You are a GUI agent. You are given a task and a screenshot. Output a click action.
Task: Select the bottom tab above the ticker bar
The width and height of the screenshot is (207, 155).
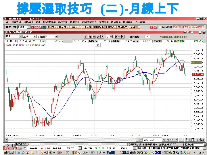click(22, 144)
